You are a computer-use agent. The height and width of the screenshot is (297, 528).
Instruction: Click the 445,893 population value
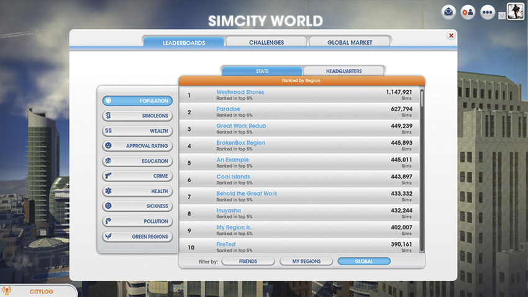[x=401, y=143]
